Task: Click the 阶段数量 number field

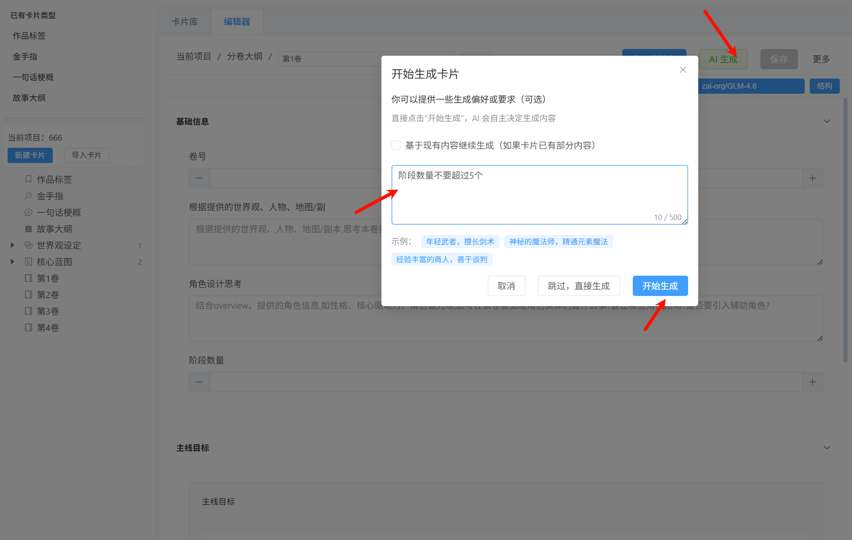Action: 506,382
